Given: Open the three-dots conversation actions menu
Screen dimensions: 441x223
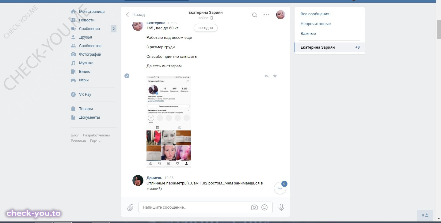Looking at the screenshot, I should (x=266, y=15).
